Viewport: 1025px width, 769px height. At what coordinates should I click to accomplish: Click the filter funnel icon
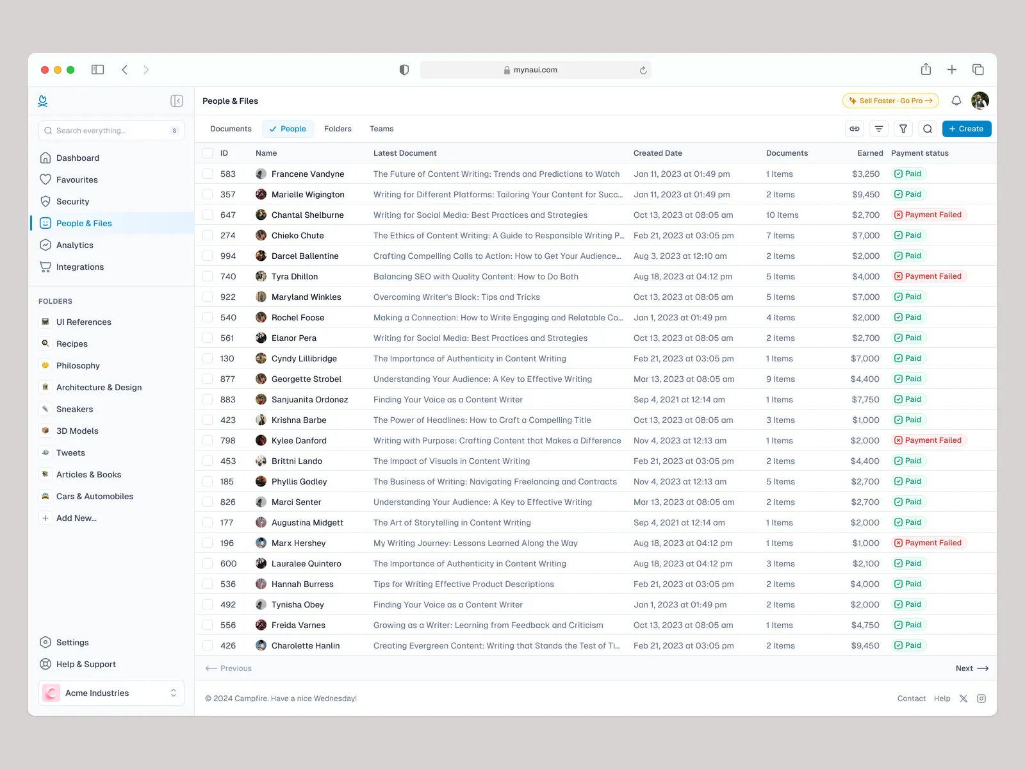pos(903,129)
